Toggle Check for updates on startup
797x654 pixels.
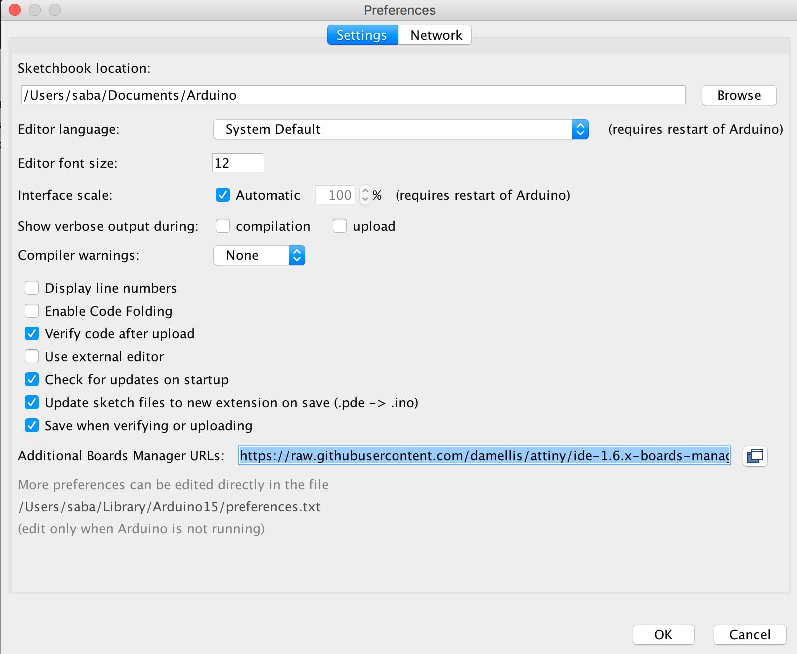coord(32,379)
